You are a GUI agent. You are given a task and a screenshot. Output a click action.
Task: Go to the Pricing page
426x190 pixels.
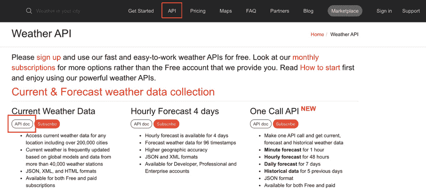pos(198,11)
